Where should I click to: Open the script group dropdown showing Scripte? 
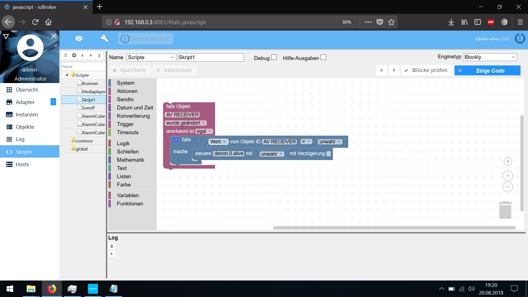click(151, 57)
